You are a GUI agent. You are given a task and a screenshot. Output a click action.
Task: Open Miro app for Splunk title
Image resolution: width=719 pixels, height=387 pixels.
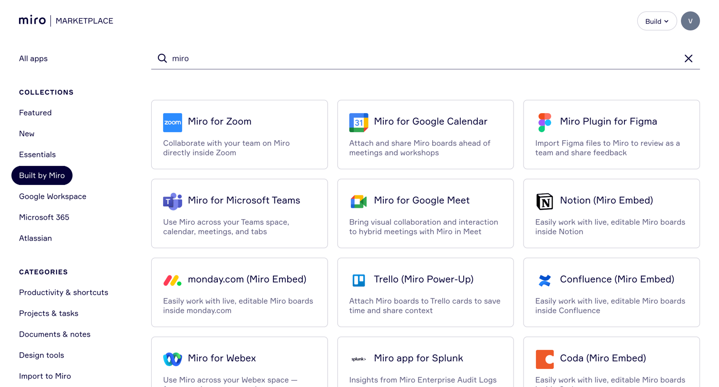(418, 358)
